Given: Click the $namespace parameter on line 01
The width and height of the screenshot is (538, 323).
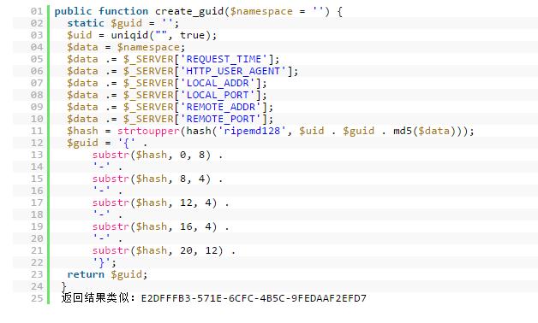Looking at the screenshot, I should pyautogui.click(x=261, y=11).
